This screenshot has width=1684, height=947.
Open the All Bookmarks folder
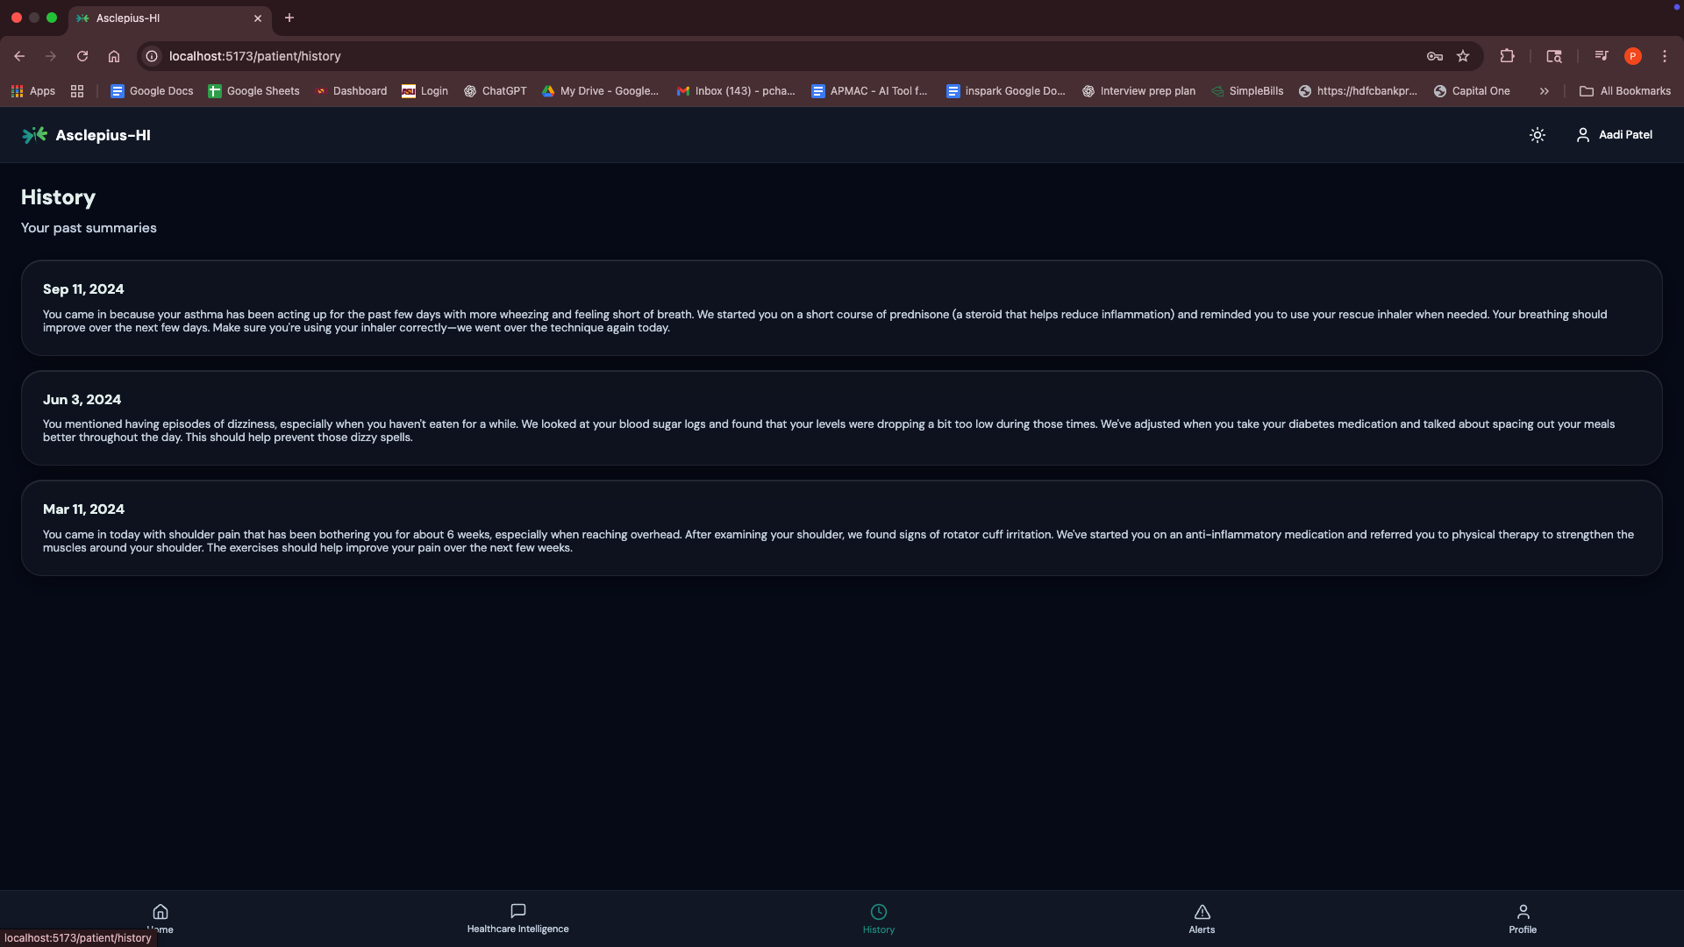pos(1625,91)
